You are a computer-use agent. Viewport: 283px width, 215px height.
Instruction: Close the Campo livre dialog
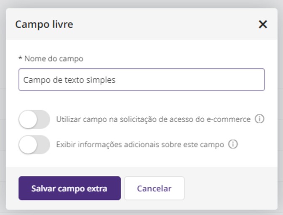coord(263,24)
